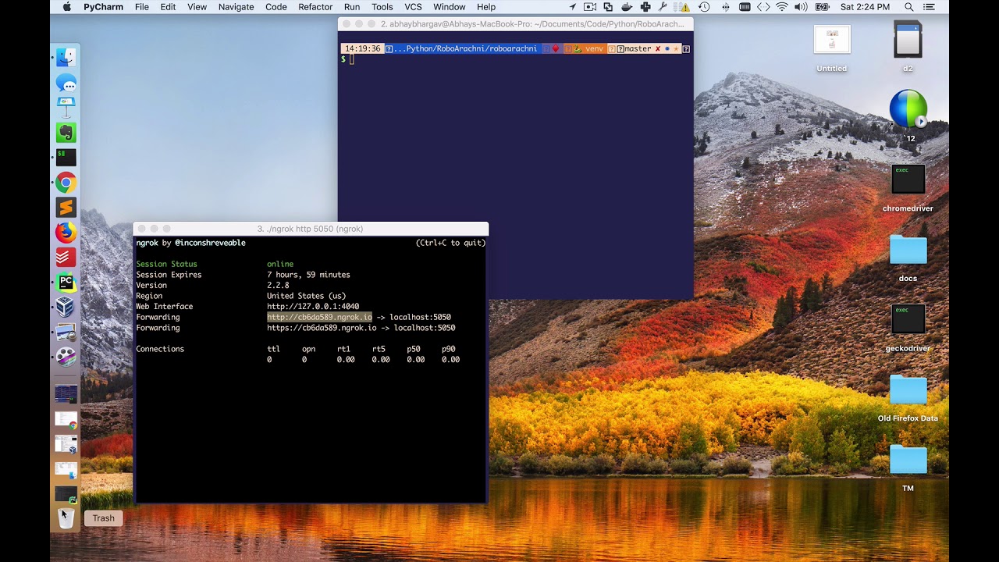Screen dimensions: 999x562
Task: Click the battery status icon
Action: [x=822, y=7]
